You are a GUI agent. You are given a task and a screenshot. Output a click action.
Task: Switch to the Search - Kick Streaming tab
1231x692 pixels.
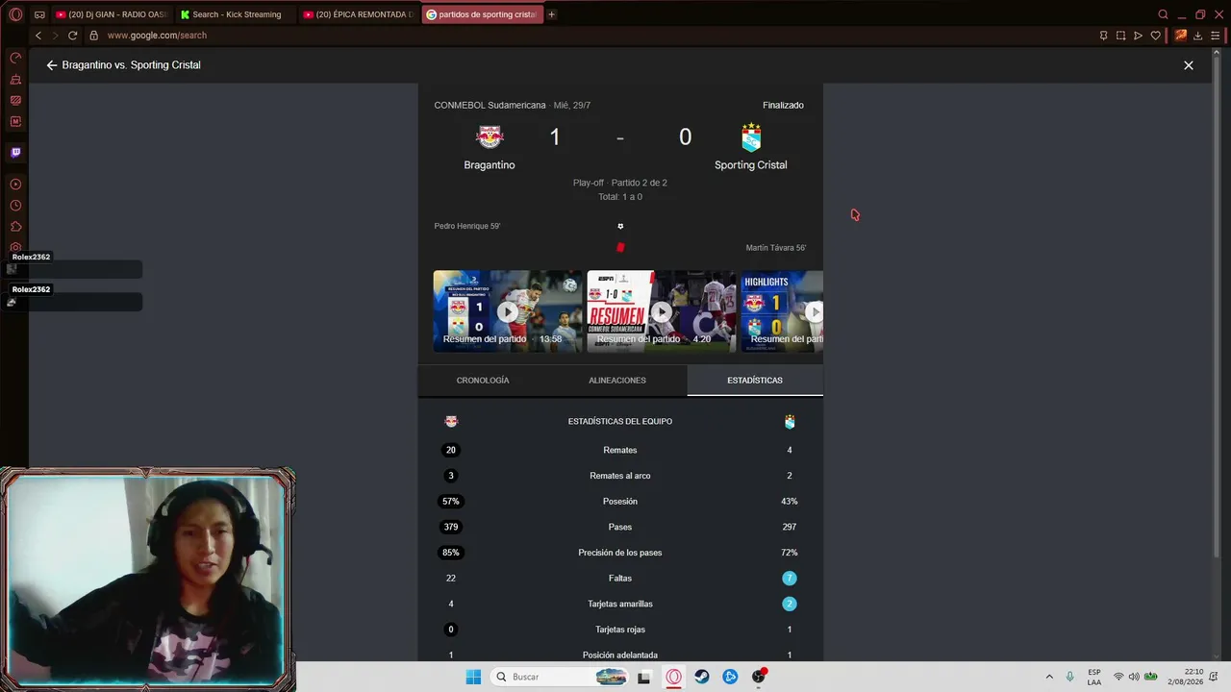pos(235,14)
